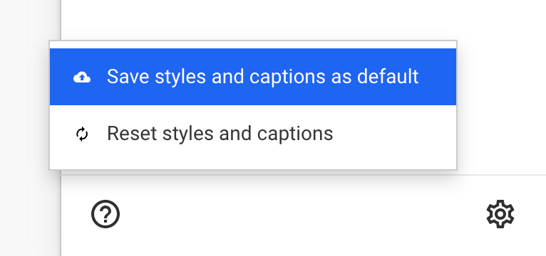Toggle the settings menu using the gear
Screen dimensions: 546x256
500,214
